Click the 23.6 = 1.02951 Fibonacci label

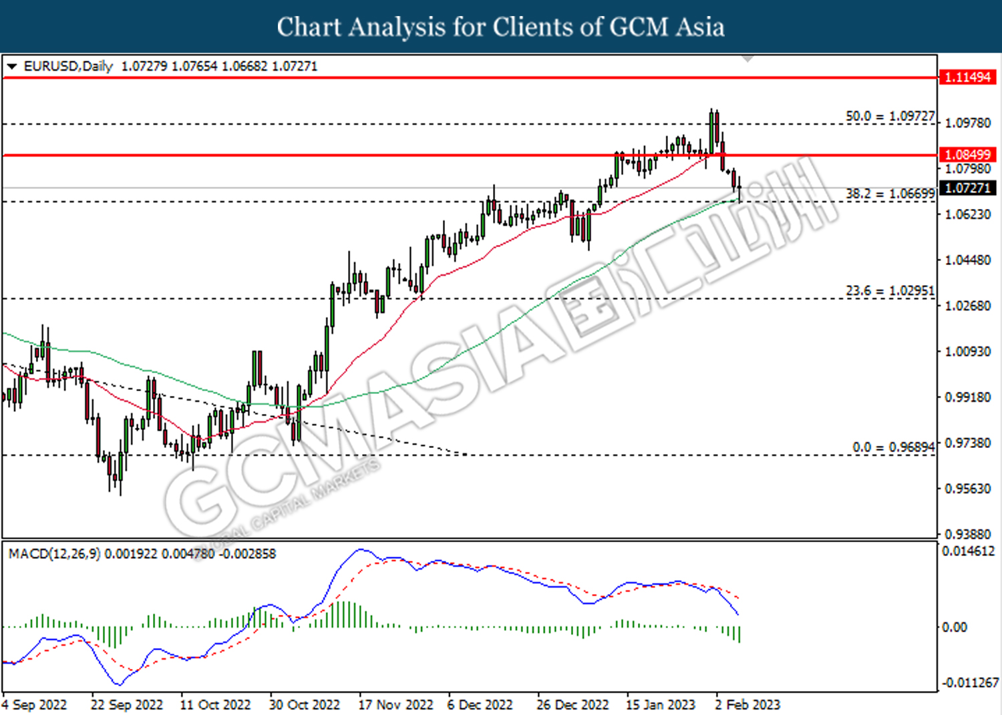click(890, 291)
